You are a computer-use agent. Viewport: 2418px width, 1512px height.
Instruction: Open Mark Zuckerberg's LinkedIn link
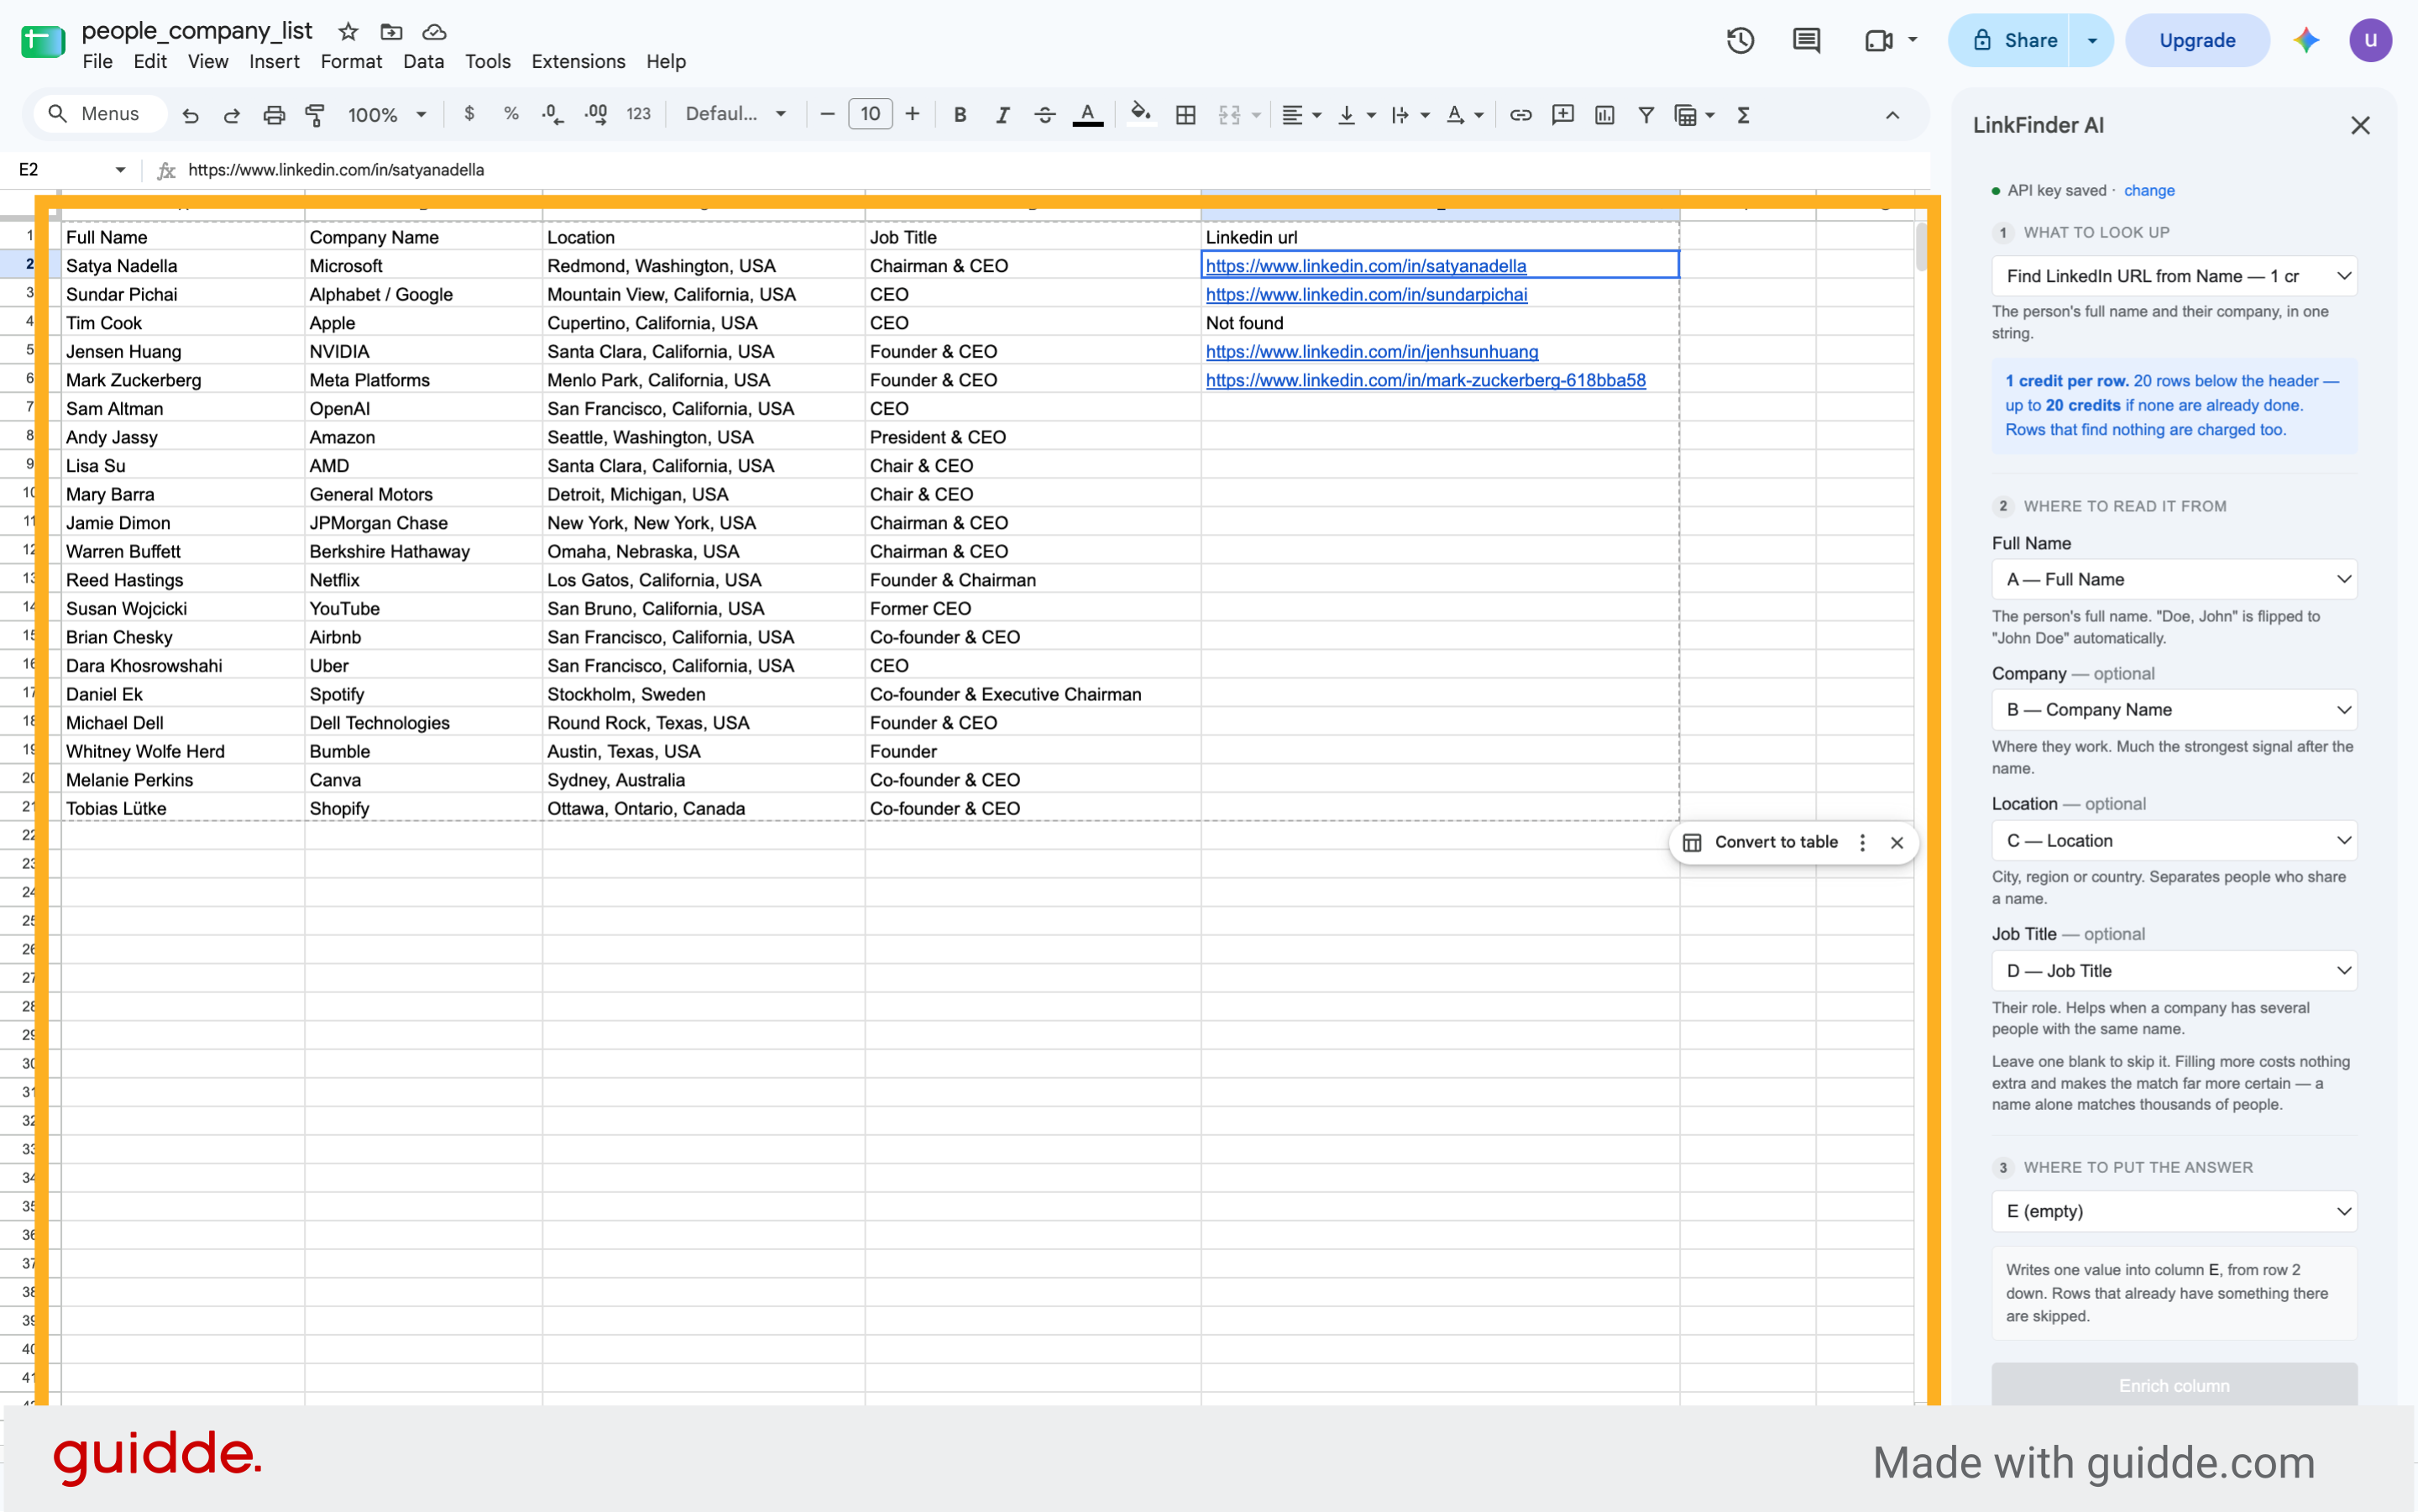(1426, 380)
